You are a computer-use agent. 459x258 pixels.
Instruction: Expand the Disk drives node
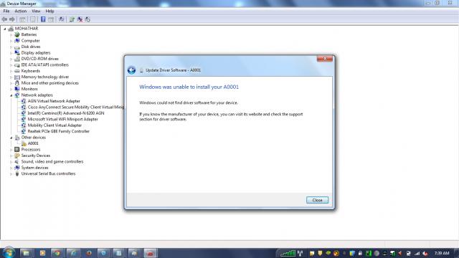(11, 47)
